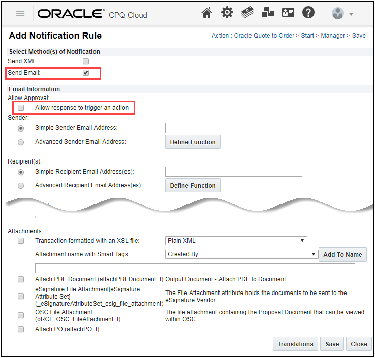Check the OSC File Attachment checkbox
The width and height of the screenshot is (375, 358).
coord(21,315)
